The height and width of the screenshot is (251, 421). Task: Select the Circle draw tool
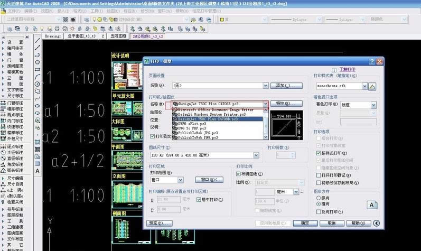click(38, 84)
